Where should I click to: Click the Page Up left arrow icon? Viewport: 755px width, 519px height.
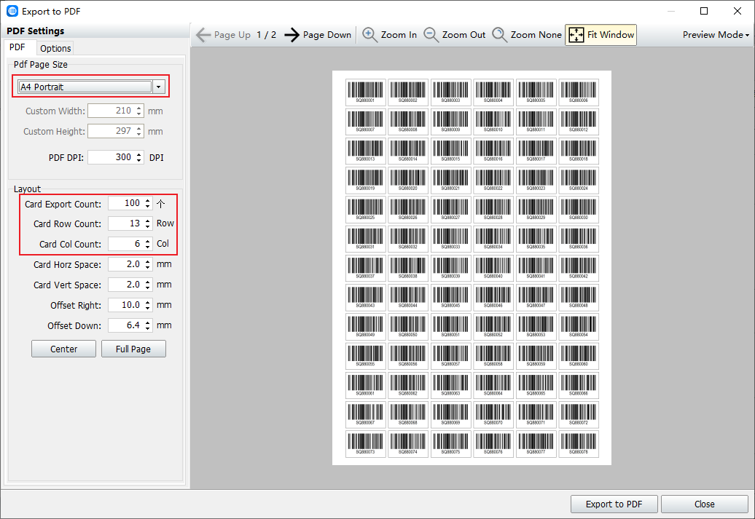(x=203, y=35)
